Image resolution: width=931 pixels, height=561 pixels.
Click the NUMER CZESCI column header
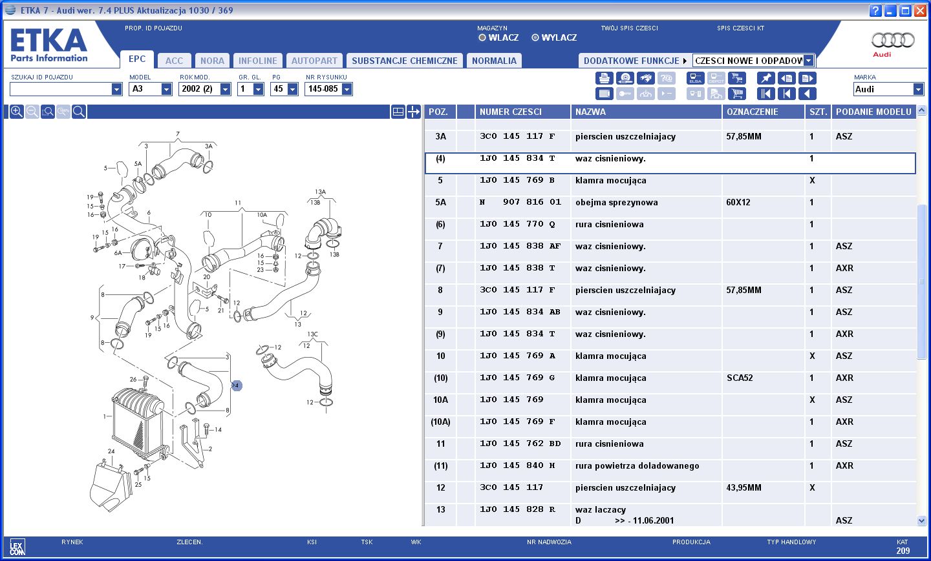522,112
